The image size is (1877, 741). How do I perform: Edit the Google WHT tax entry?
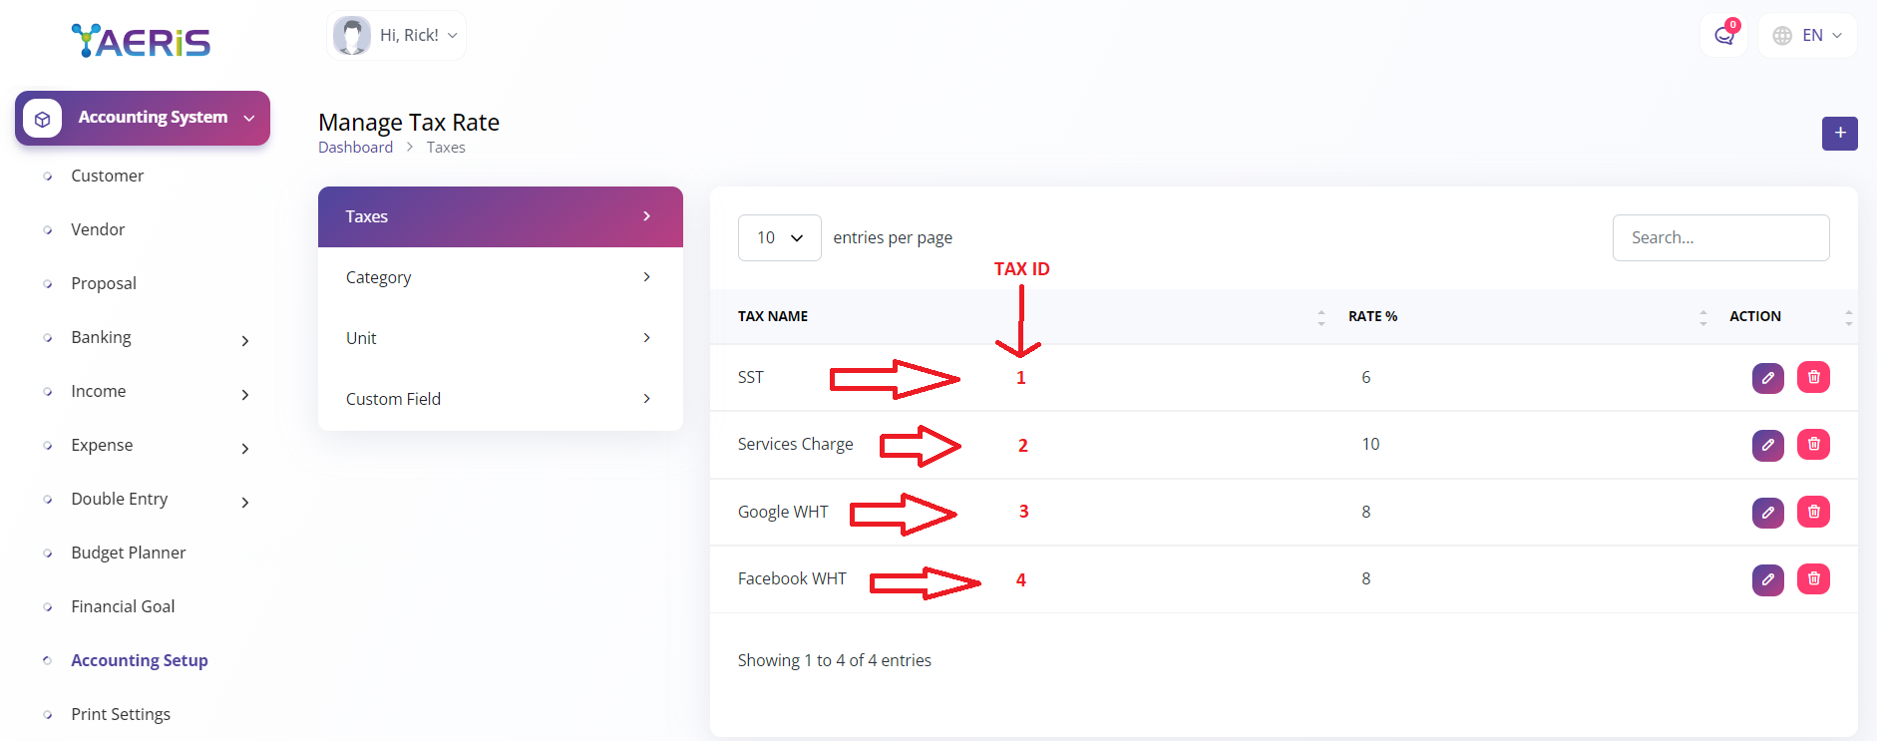1767,513
